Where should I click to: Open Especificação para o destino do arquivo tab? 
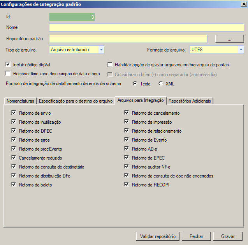click(x=76, y=101)
